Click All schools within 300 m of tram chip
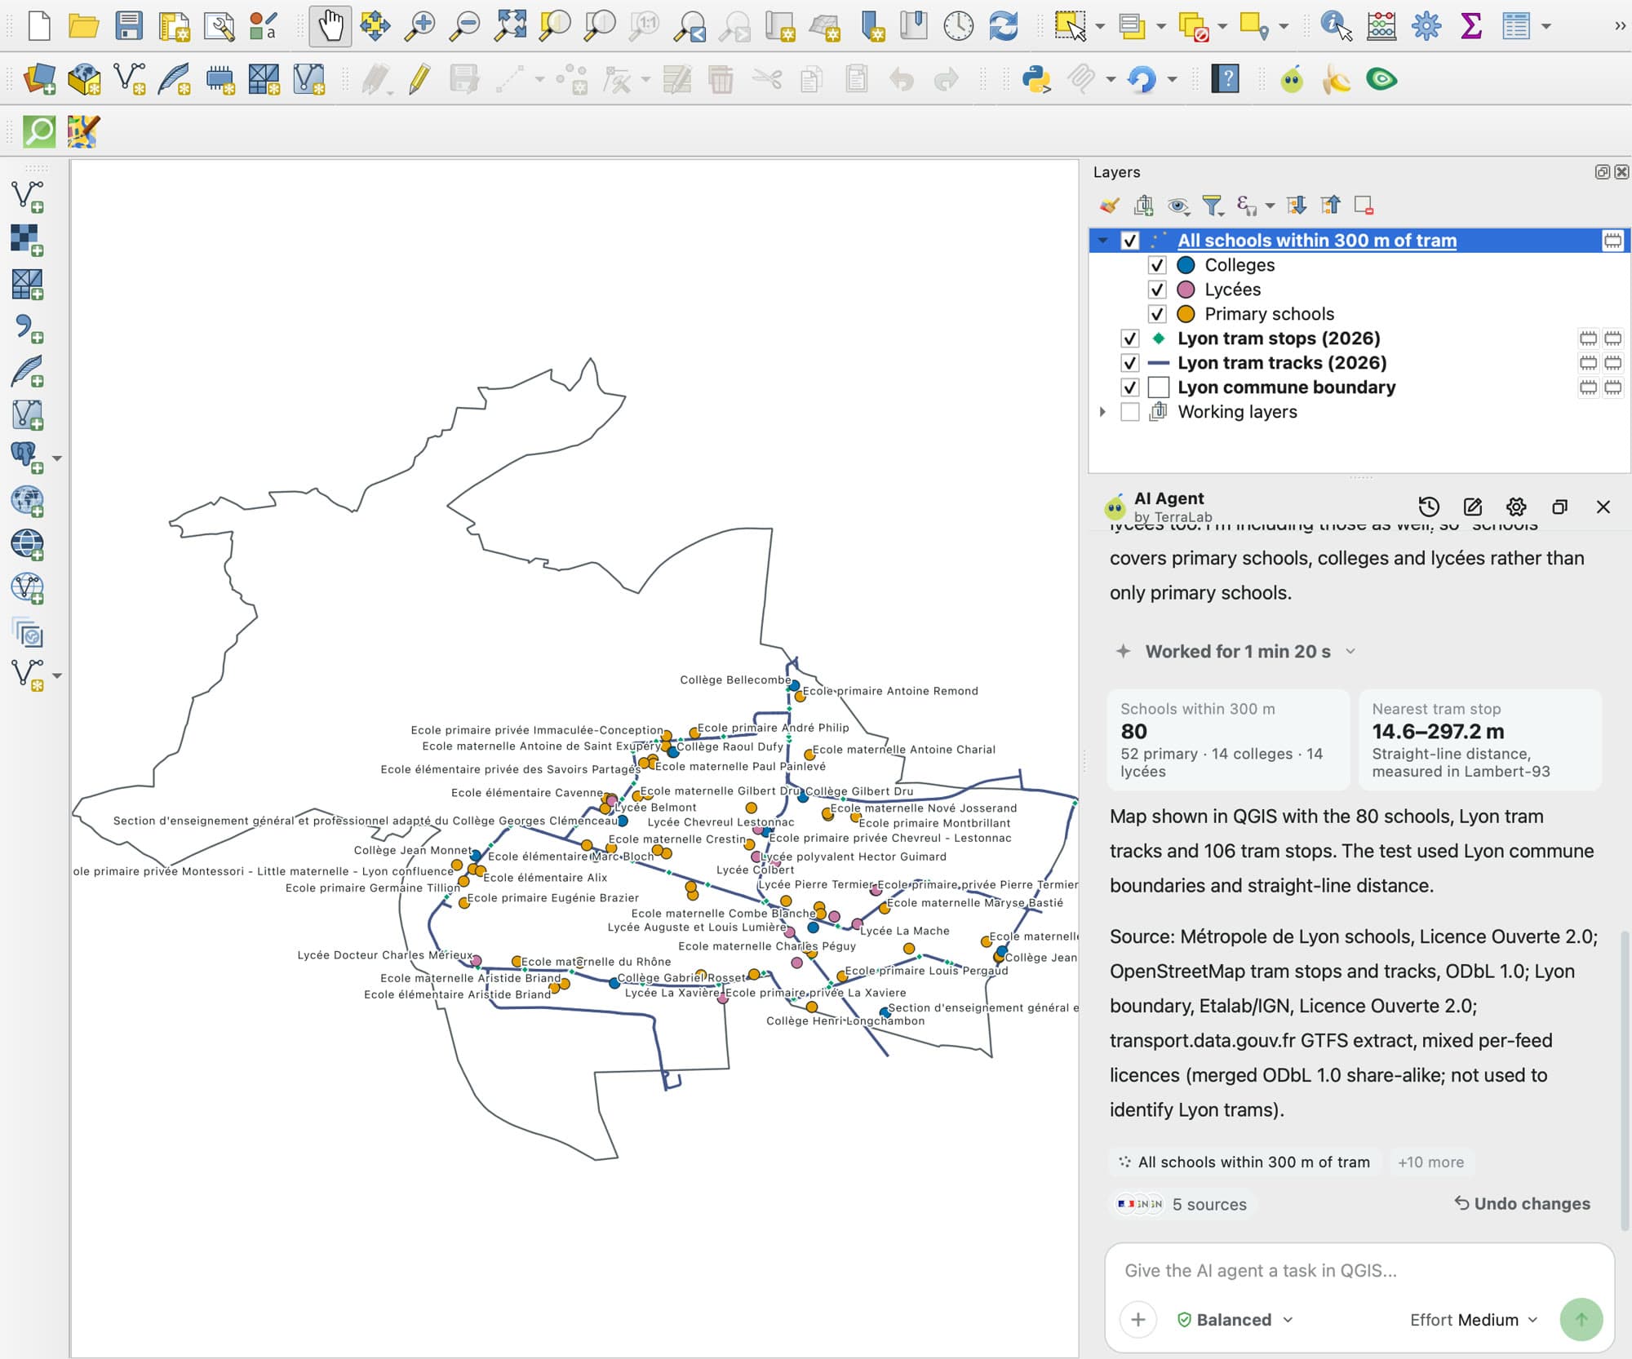 (x=1244, y=1162)
